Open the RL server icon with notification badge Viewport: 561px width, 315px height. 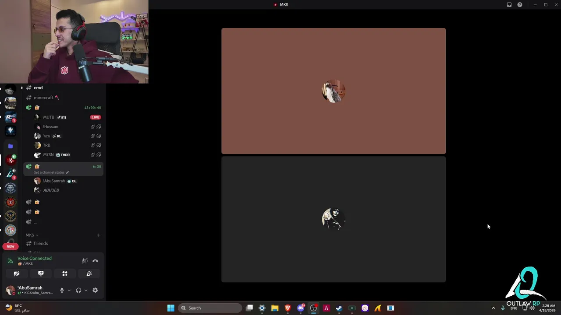point(11,117)
